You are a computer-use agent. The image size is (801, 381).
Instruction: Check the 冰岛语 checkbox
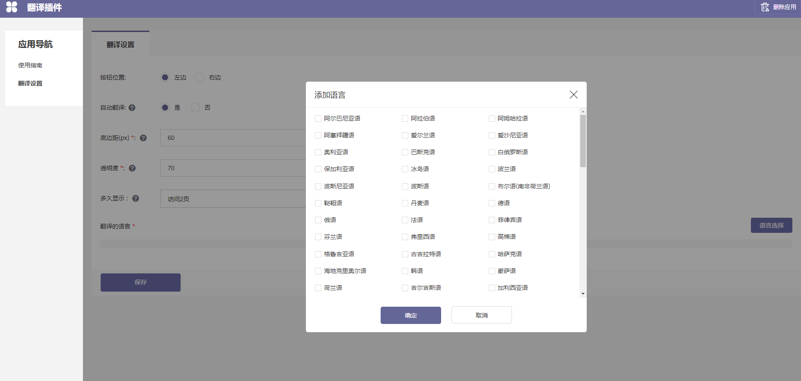tap(405, 169)
